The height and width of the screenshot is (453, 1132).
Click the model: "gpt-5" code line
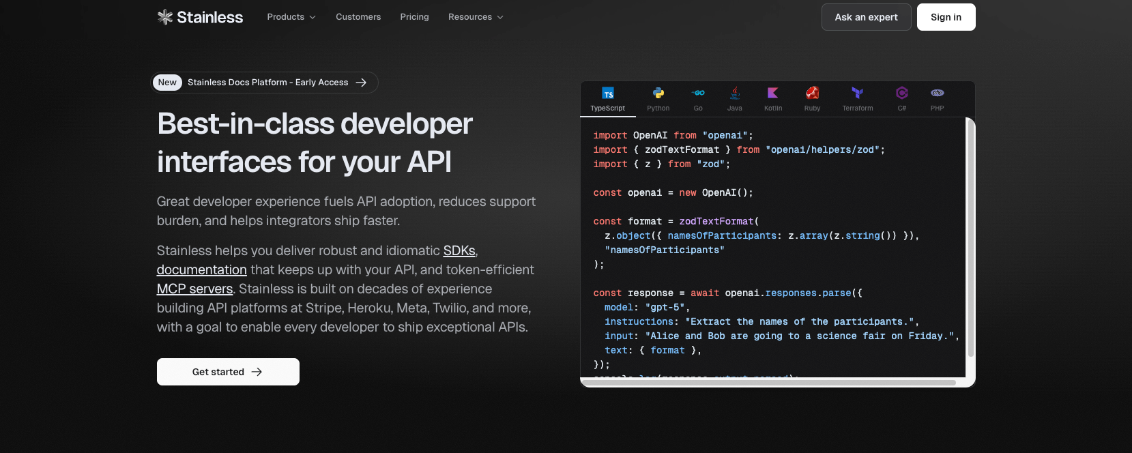647,308
